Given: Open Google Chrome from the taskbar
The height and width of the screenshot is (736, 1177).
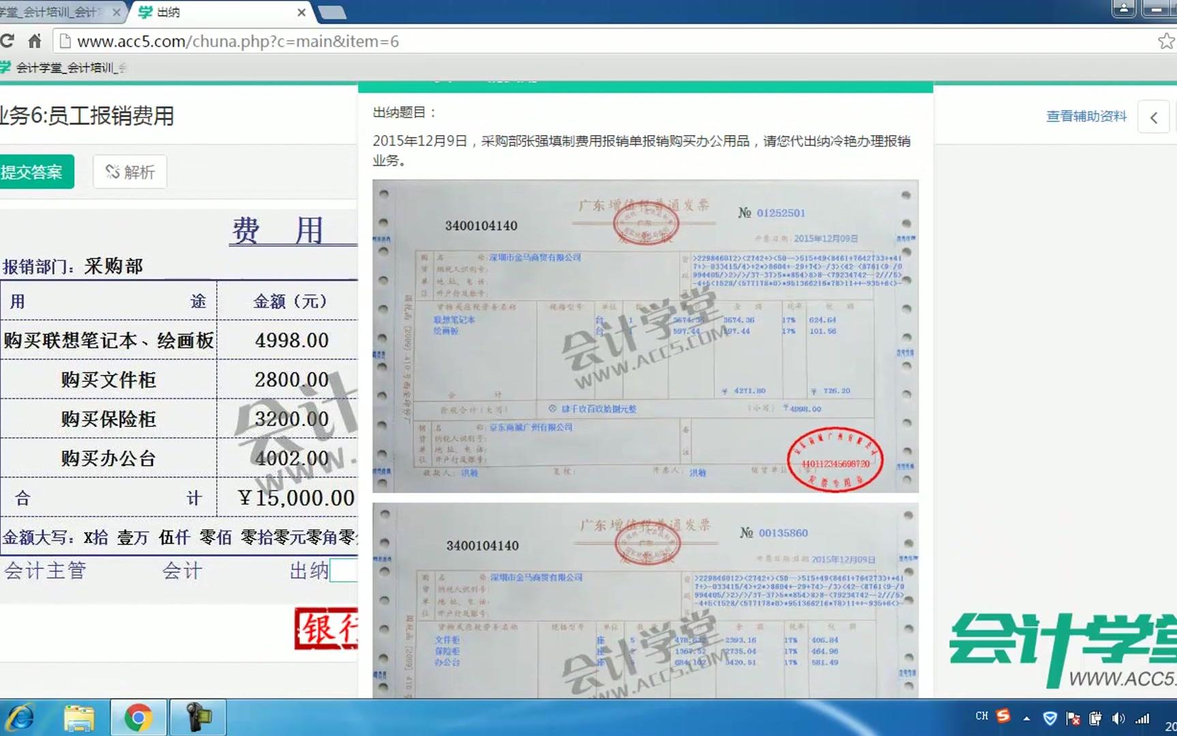Looking at the screenshot, I should pyautogui.click(x=138, y=718).
